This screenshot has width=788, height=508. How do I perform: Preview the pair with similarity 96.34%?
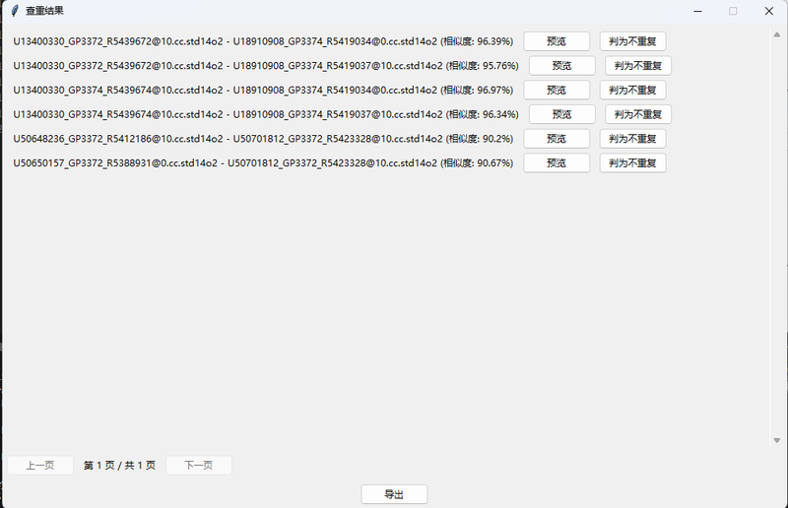tap(561, 114)
